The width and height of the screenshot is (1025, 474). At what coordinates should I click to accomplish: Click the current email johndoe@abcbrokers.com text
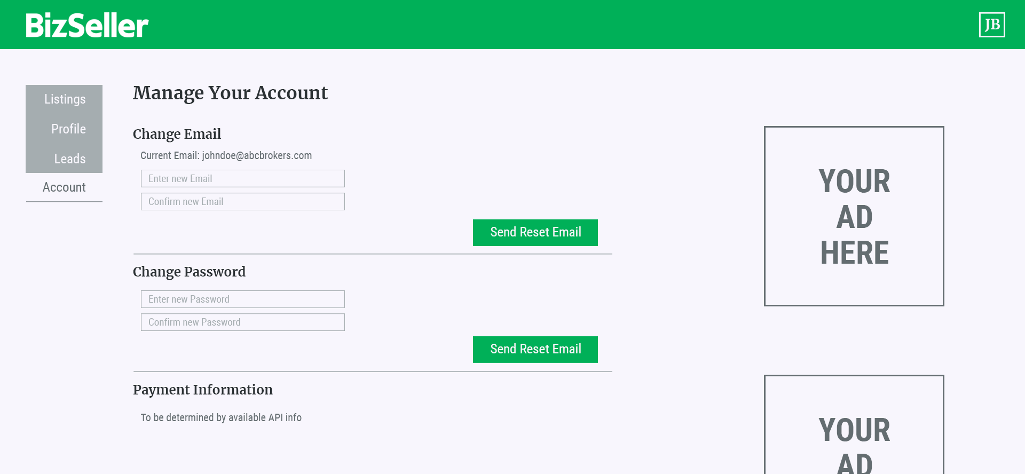257,156
